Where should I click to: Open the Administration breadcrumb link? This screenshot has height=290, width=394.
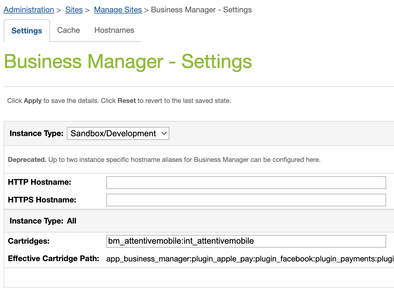coord(29,10)
